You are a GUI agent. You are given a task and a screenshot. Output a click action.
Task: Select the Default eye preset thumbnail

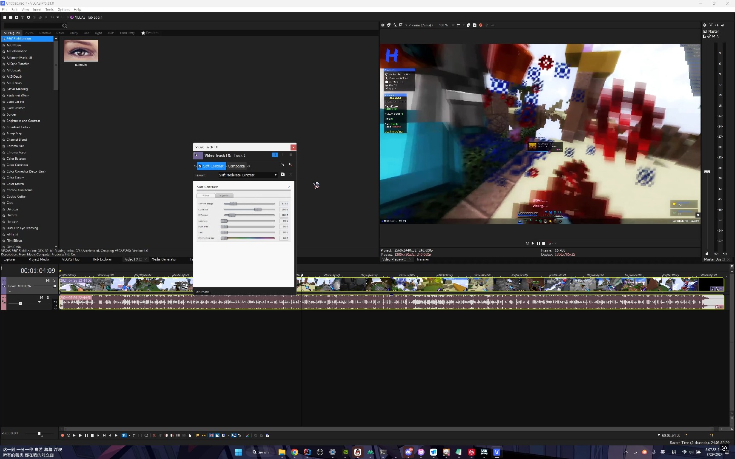click(x=81, y=51)
